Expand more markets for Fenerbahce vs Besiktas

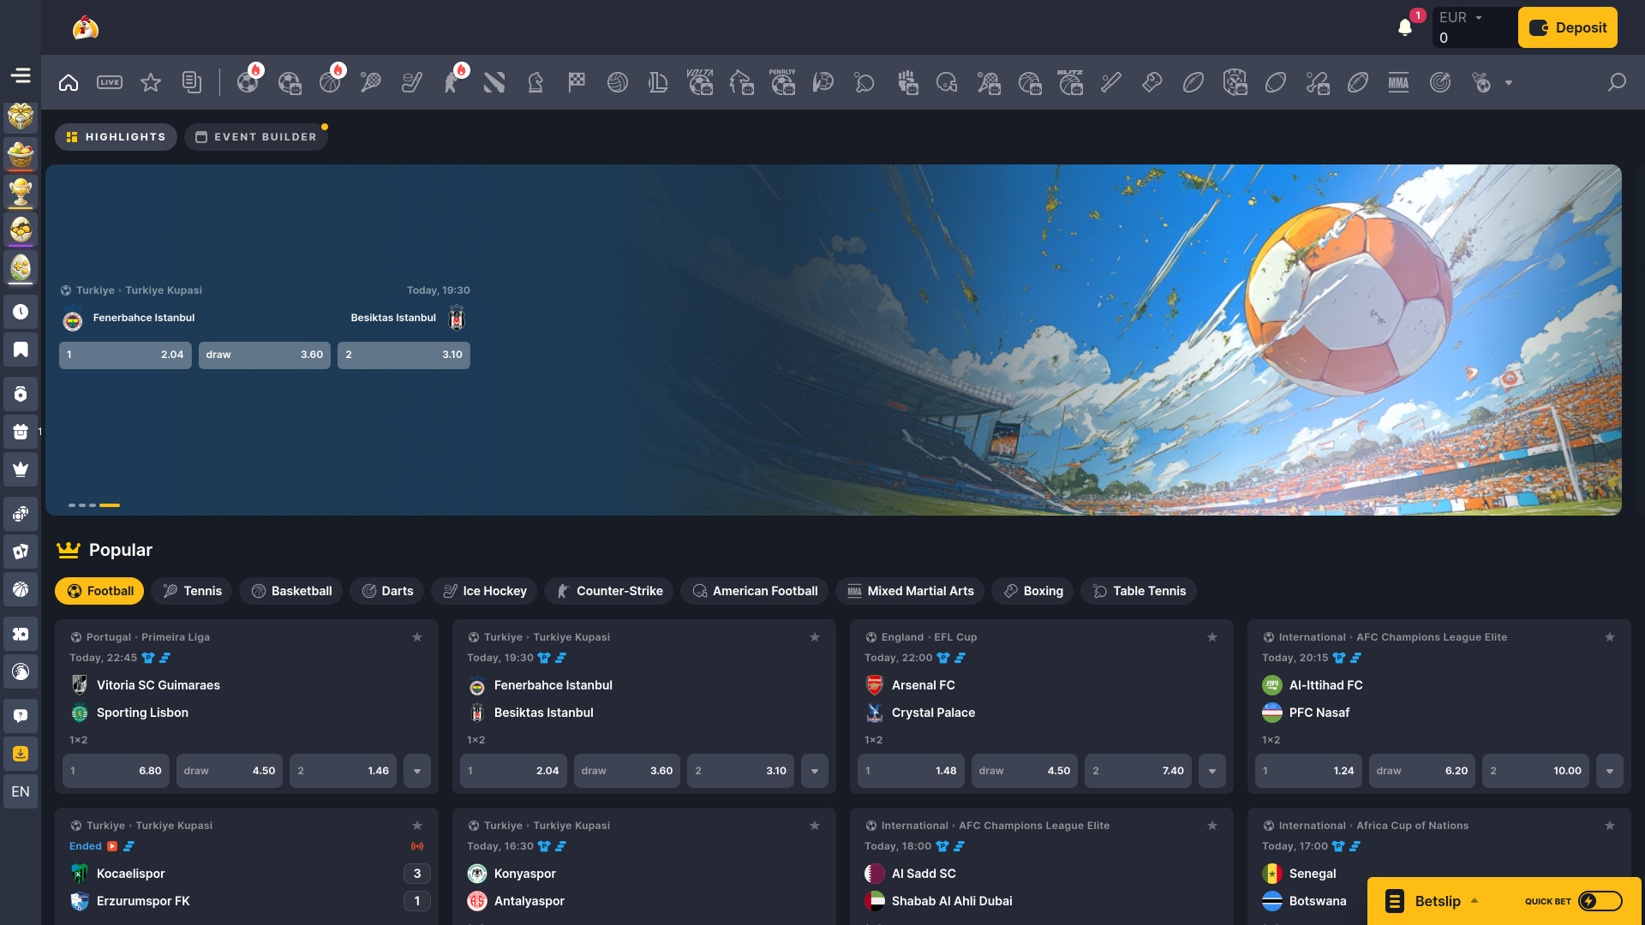pyautogui.click(x=815, y=771)
